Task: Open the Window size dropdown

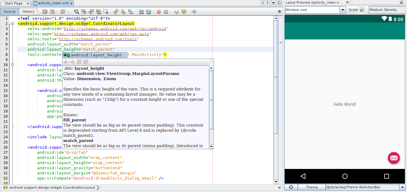Action: [x=343, y=9]
